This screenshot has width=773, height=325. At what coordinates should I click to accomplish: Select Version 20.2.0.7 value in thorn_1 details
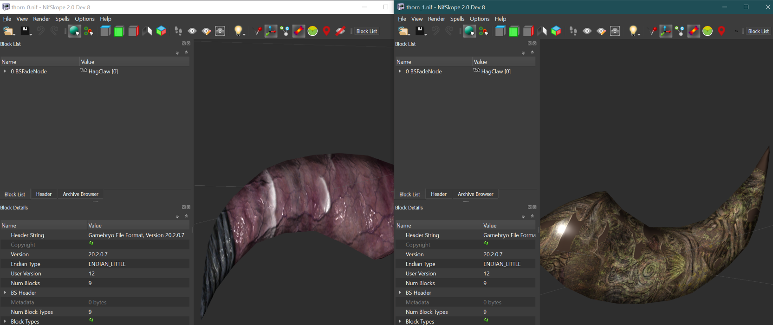(x=493, y=254)
